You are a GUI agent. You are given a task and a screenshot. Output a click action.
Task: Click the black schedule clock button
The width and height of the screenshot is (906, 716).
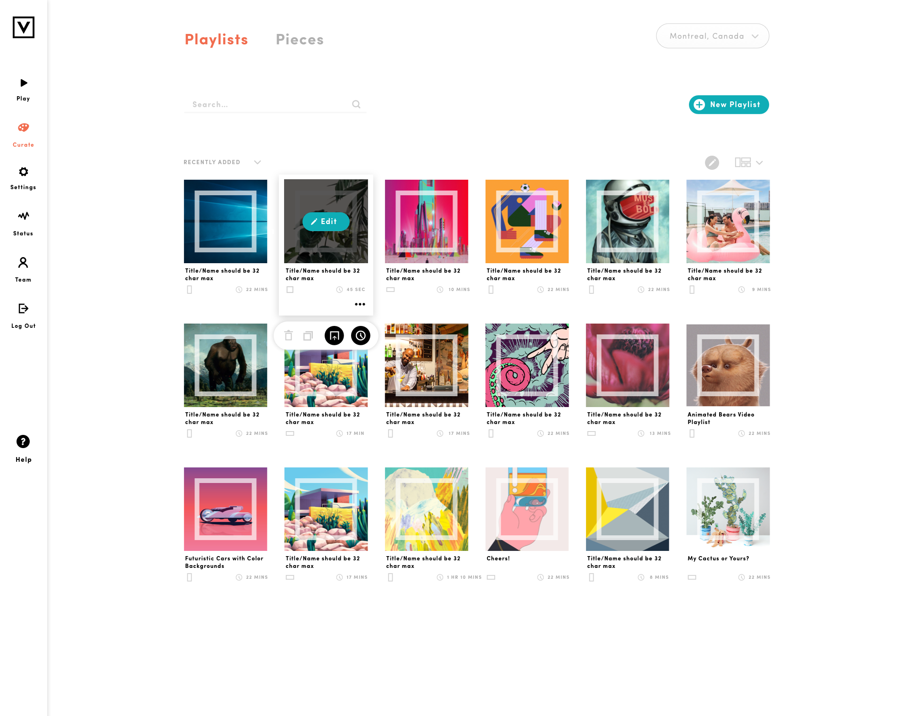point(361,336)
